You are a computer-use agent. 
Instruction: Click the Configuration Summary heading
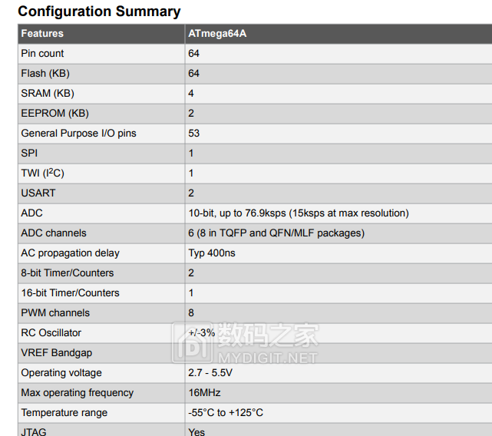coord(99,12)
